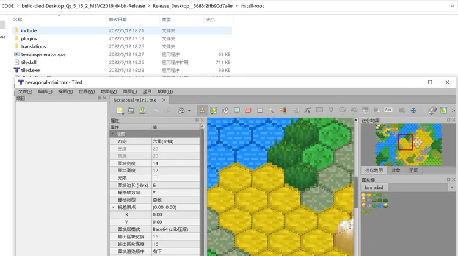Collapse the 地图 property group
This screenshot has height=256, width=458.
point(112,134)
